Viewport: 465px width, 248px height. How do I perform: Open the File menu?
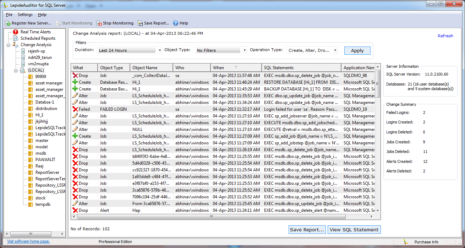9,15
